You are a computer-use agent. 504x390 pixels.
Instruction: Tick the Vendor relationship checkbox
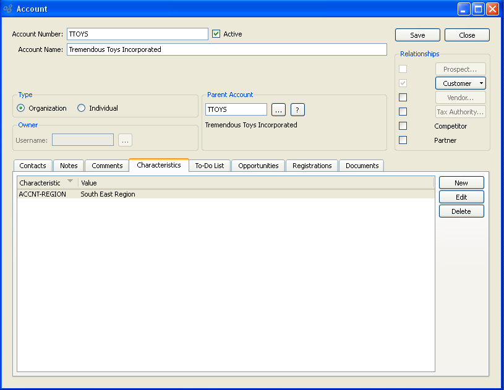pyautogui.click(x=403, y=98)
